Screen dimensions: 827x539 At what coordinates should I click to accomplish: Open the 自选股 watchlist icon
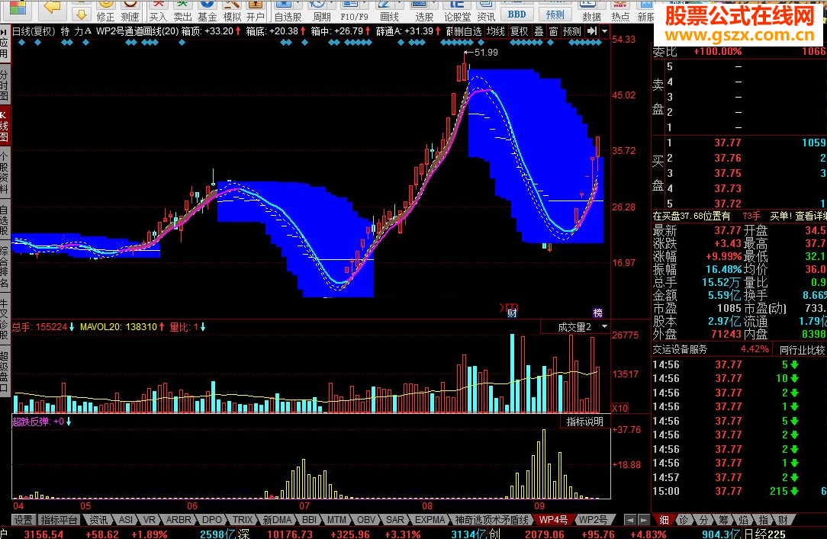288,11
